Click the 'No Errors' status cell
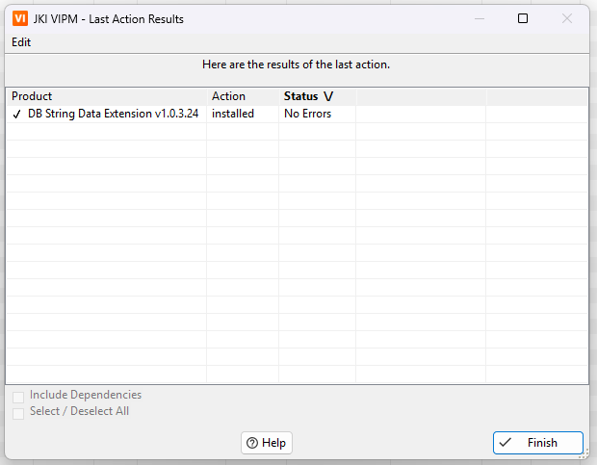Image resolution: width=597 pixels, height=465 pixels. (x=307, y=114)
